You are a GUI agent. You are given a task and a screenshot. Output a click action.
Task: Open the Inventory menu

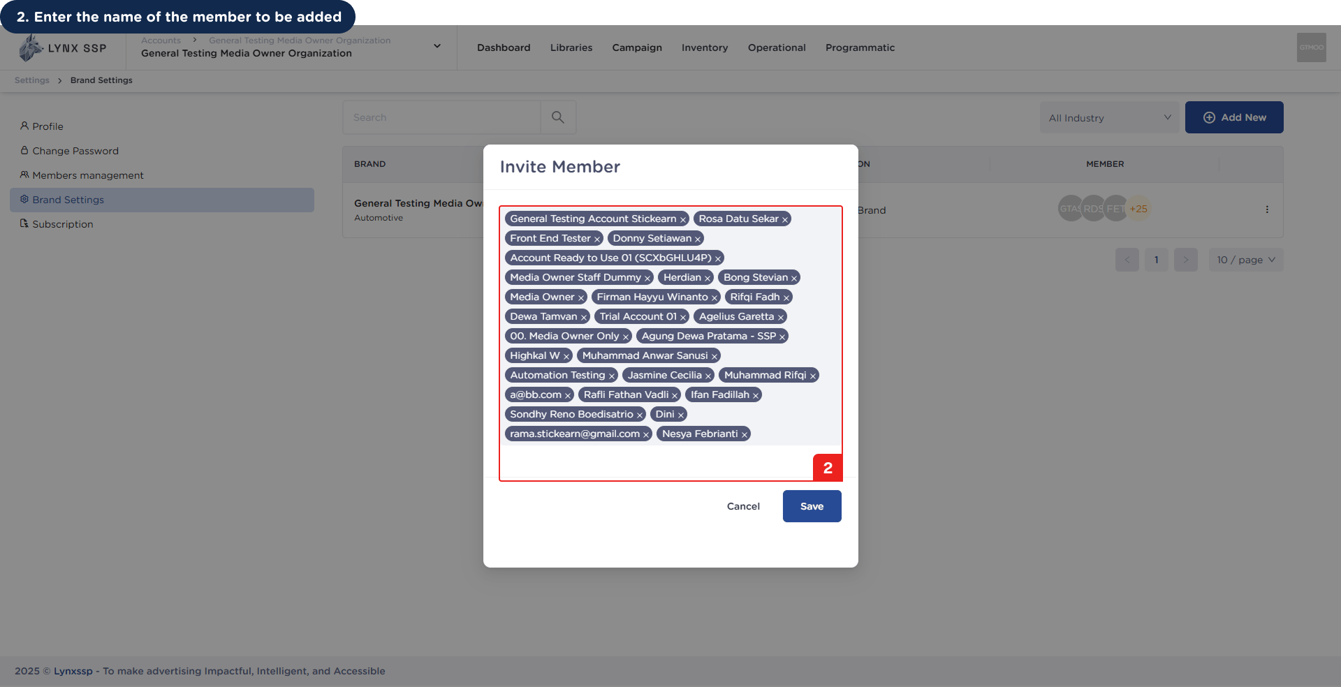pos(705,47)
